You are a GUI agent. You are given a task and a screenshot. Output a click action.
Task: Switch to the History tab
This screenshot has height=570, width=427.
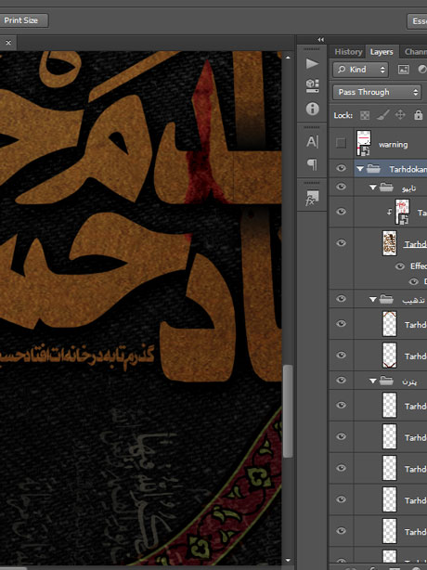tap(348, 52)
